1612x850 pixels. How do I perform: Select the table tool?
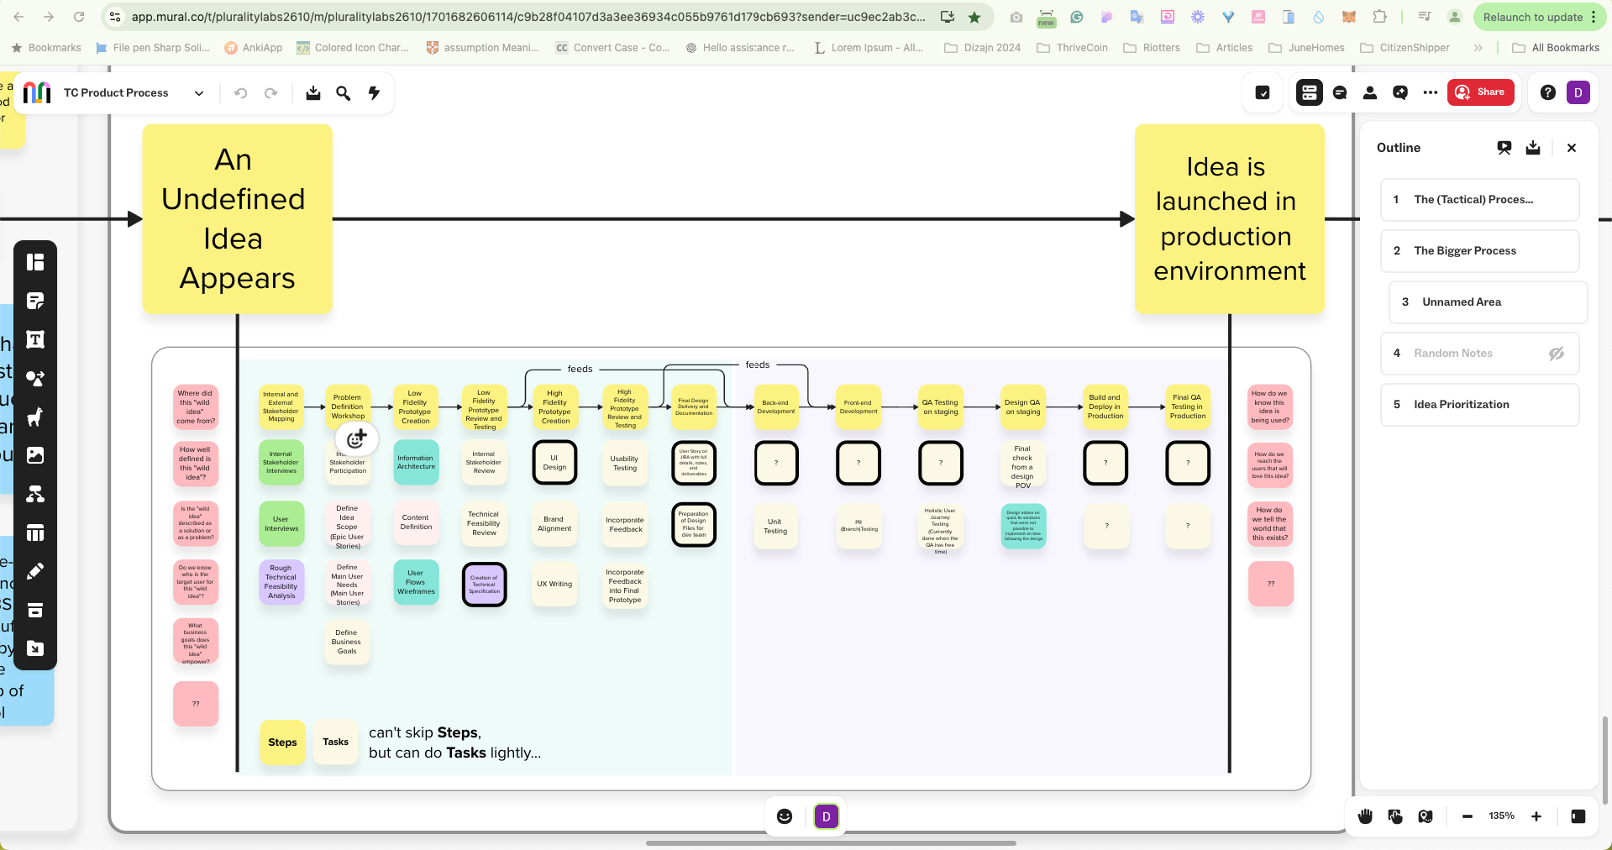point(35,533)
